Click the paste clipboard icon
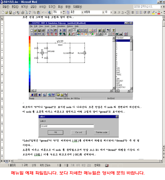Viewport: 165px width, 180px height. [x=38, y=12]
